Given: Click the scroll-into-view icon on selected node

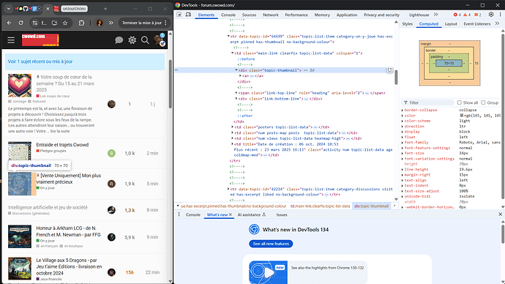Looking at the screenshot, I should coord(389,70).
